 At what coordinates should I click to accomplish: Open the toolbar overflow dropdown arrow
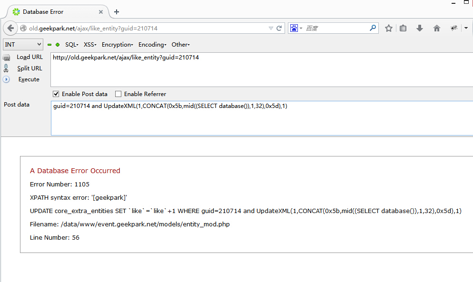click(x=466, y=28)
